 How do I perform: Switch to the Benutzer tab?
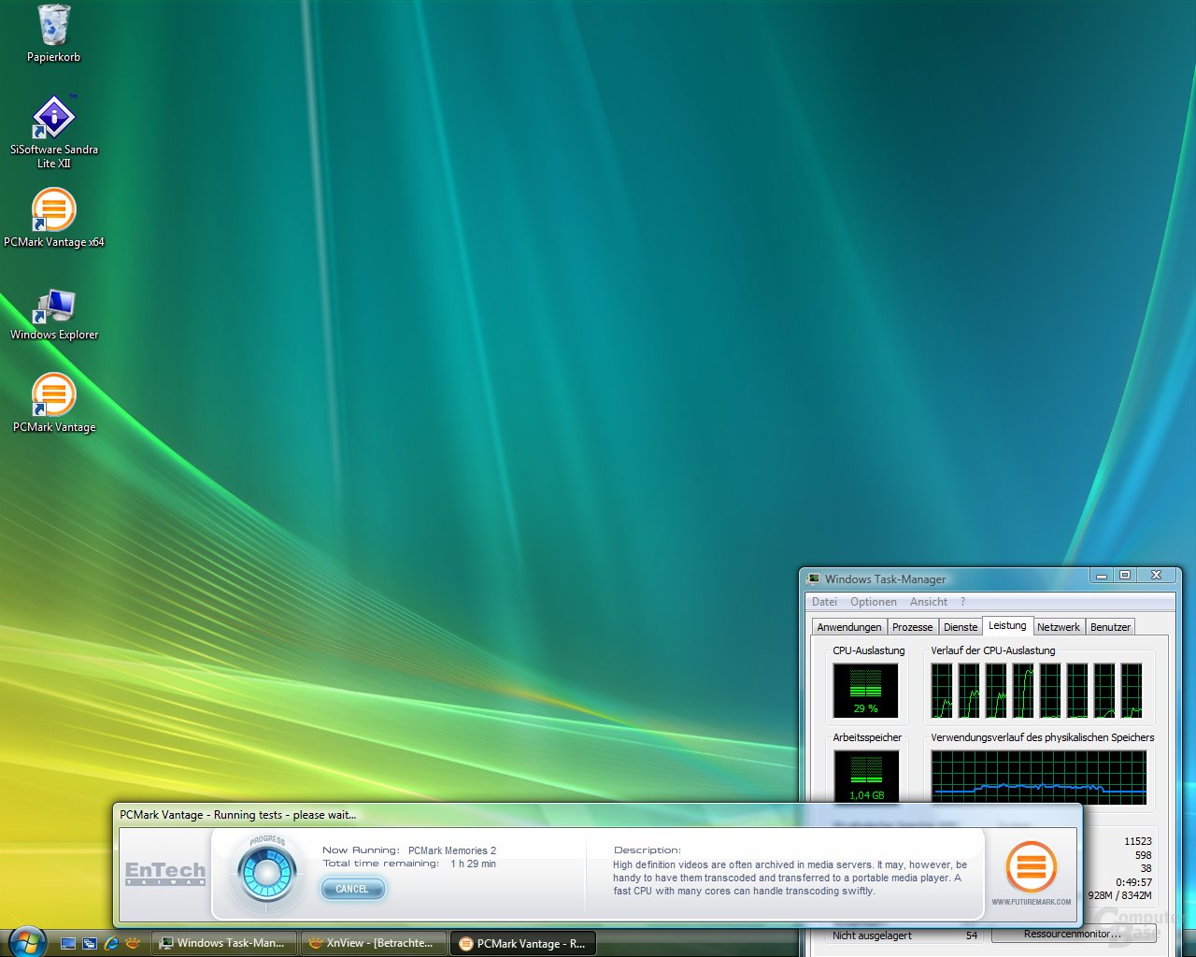click(x=1110, y=627)
